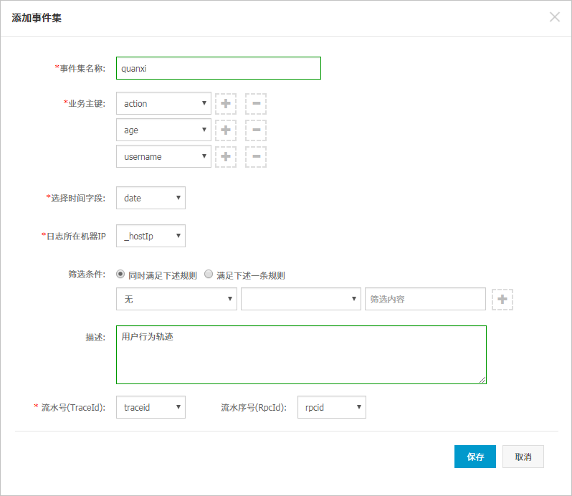Select 满足下述一条规则 radio option

[x=209, y=274]
